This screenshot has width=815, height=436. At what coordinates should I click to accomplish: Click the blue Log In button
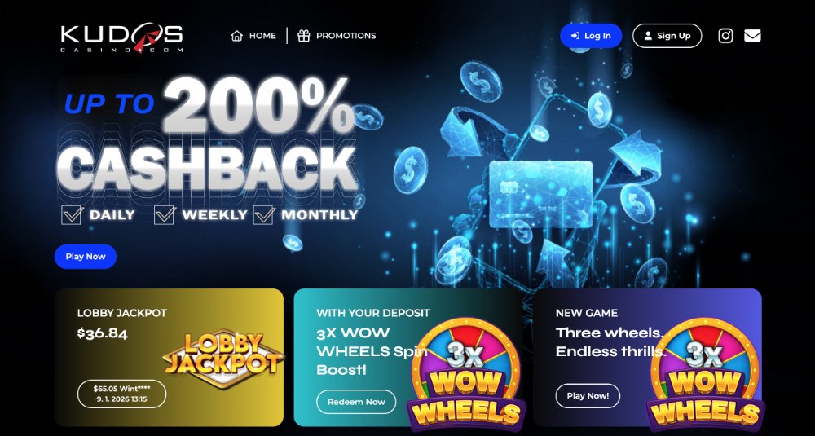coord(591,36)
